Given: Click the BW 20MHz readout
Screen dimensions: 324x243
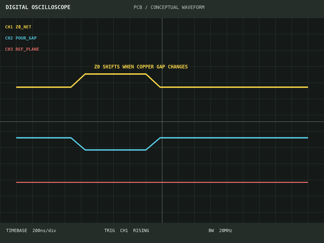Looking at the screenshot, I should [x=220, y=230].
